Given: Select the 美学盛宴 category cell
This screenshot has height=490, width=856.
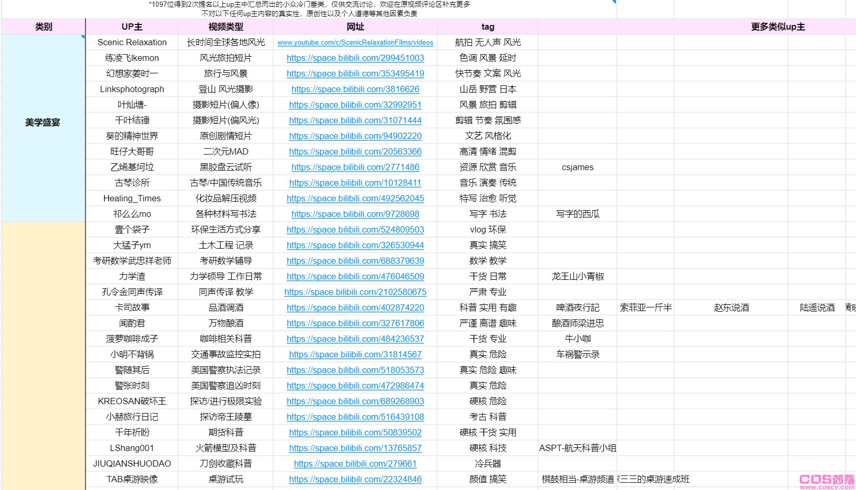Looking at the screenshot, I should coord(43,128).
